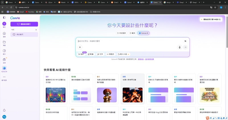The image size is (228, 120).
Task: Switch to the ChatGPT browser tab
Action: [x=116, y=2]
